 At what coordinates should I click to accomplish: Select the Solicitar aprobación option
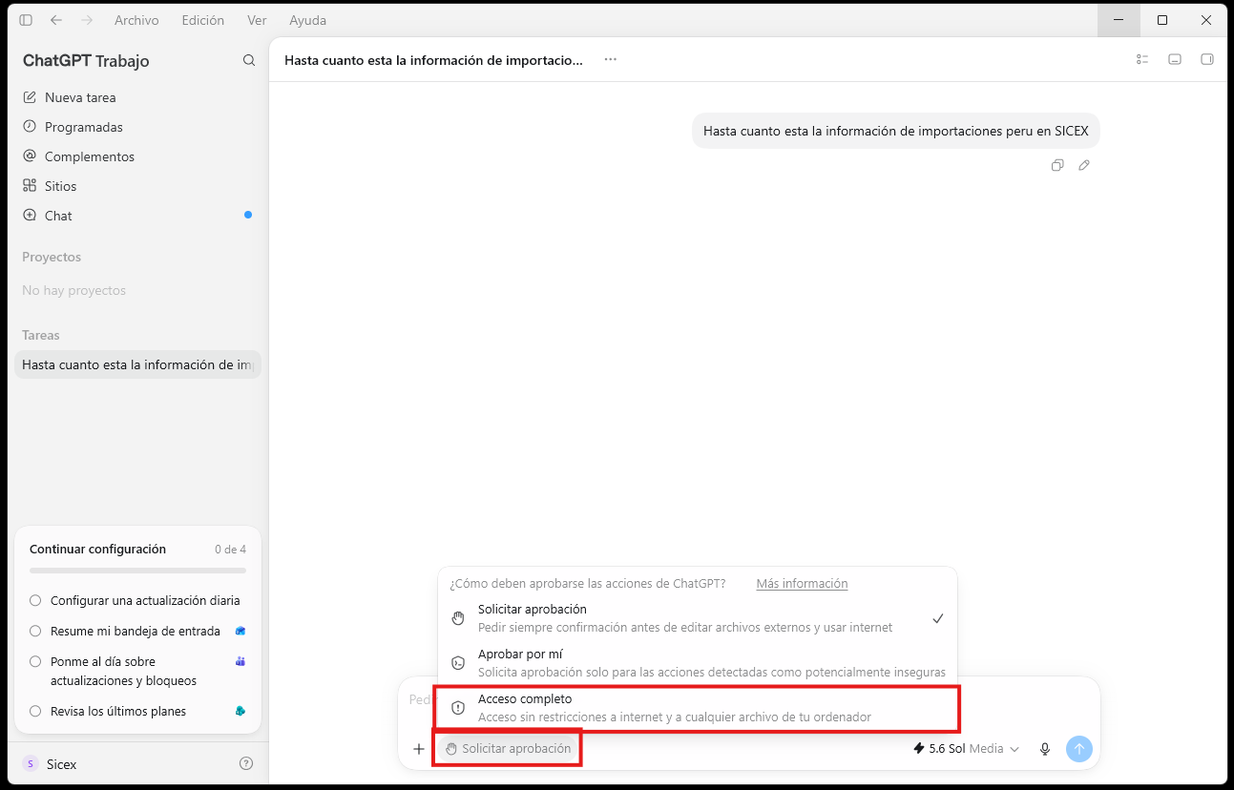point(698,618)
